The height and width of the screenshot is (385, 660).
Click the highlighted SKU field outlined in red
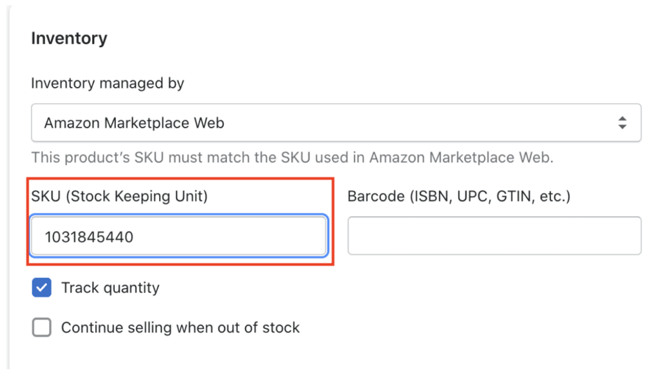pos(179,236)
